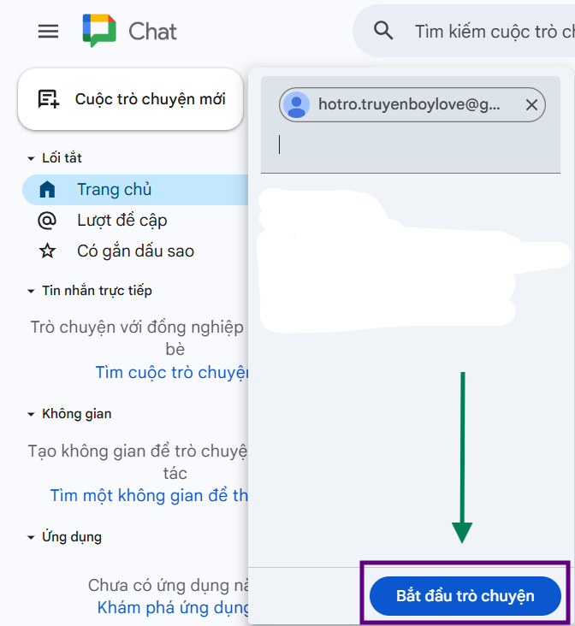The height and width of the screenshot is (626, 575).
Task: Click the avatar in hotro.truyenboylove chip
Action: click(296, 105)
